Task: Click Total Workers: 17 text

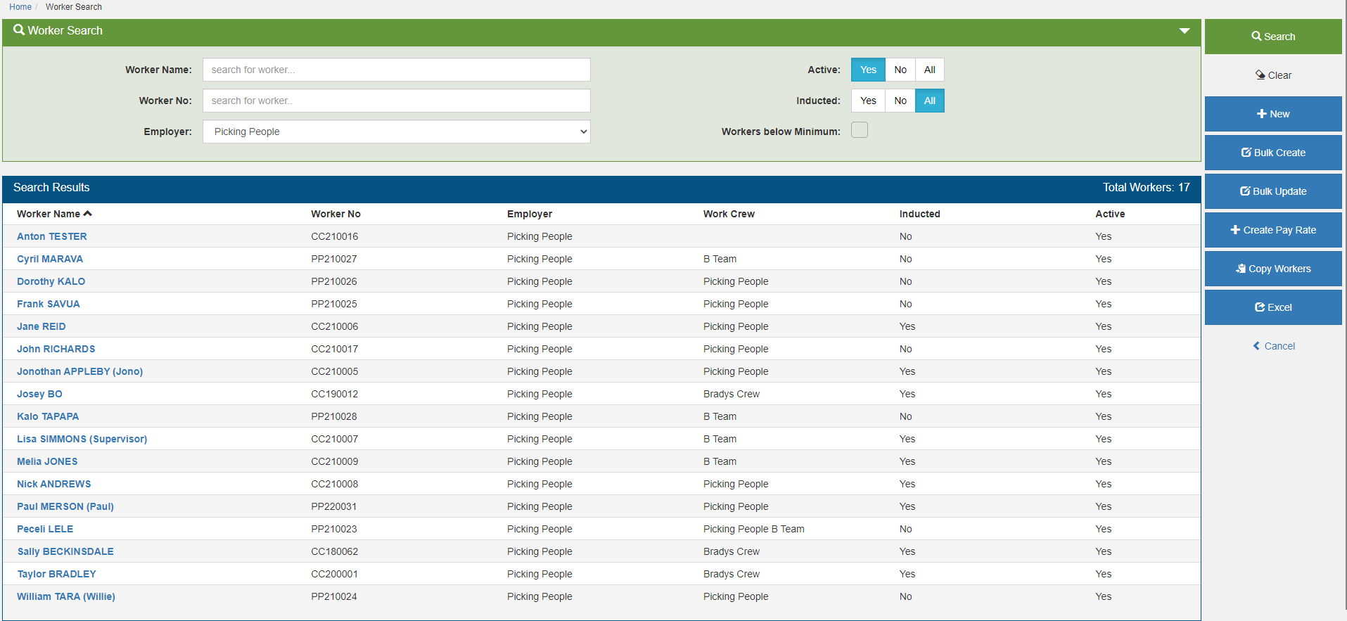Action: (x=1147, y=187)
